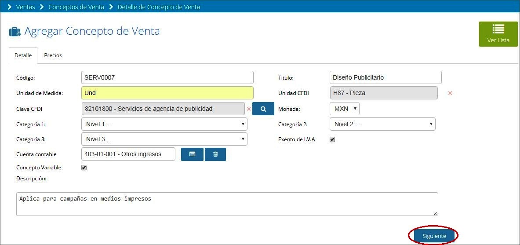Click the trash icon to delete Cuenta contable
The height and width of the screenshot is (245, 520).
click(215, 154)
